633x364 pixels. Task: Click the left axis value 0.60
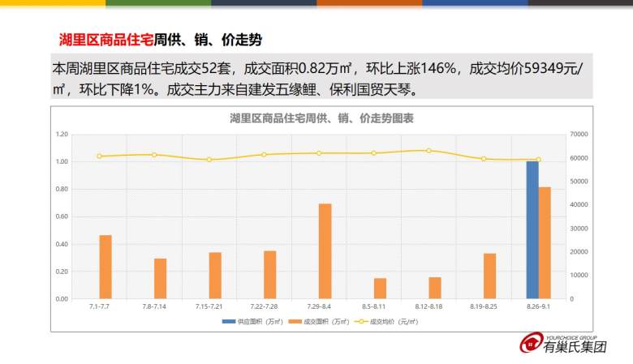[x=62, y=216]
